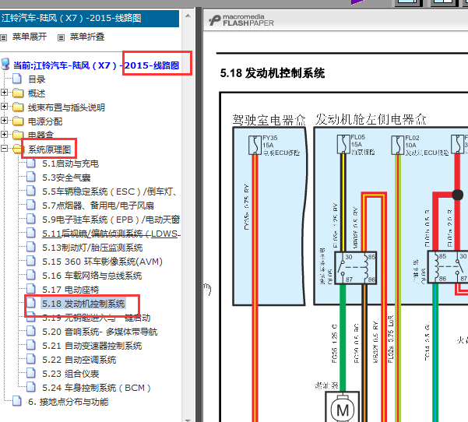Click the folder icon of 线束布置与插头说明

18,107
